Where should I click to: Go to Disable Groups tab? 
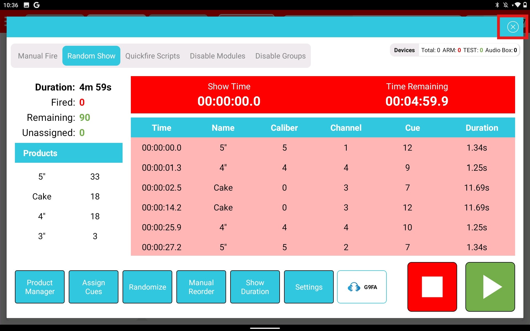(280, 56)
